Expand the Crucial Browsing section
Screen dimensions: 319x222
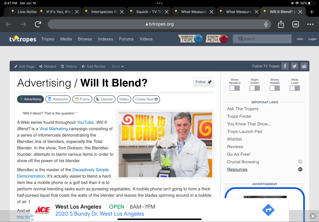point(300,162)
